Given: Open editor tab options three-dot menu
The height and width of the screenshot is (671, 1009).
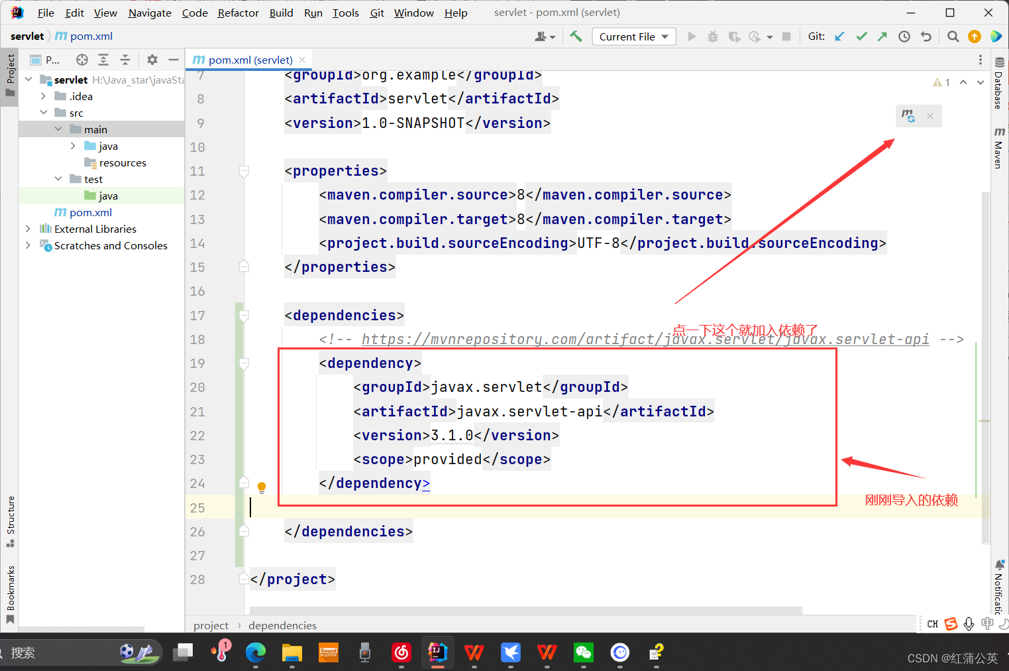Looking at the screenshot, I should [981, 60].
